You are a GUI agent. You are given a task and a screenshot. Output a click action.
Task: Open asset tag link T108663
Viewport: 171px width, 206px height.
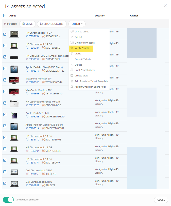click(34, 82)
